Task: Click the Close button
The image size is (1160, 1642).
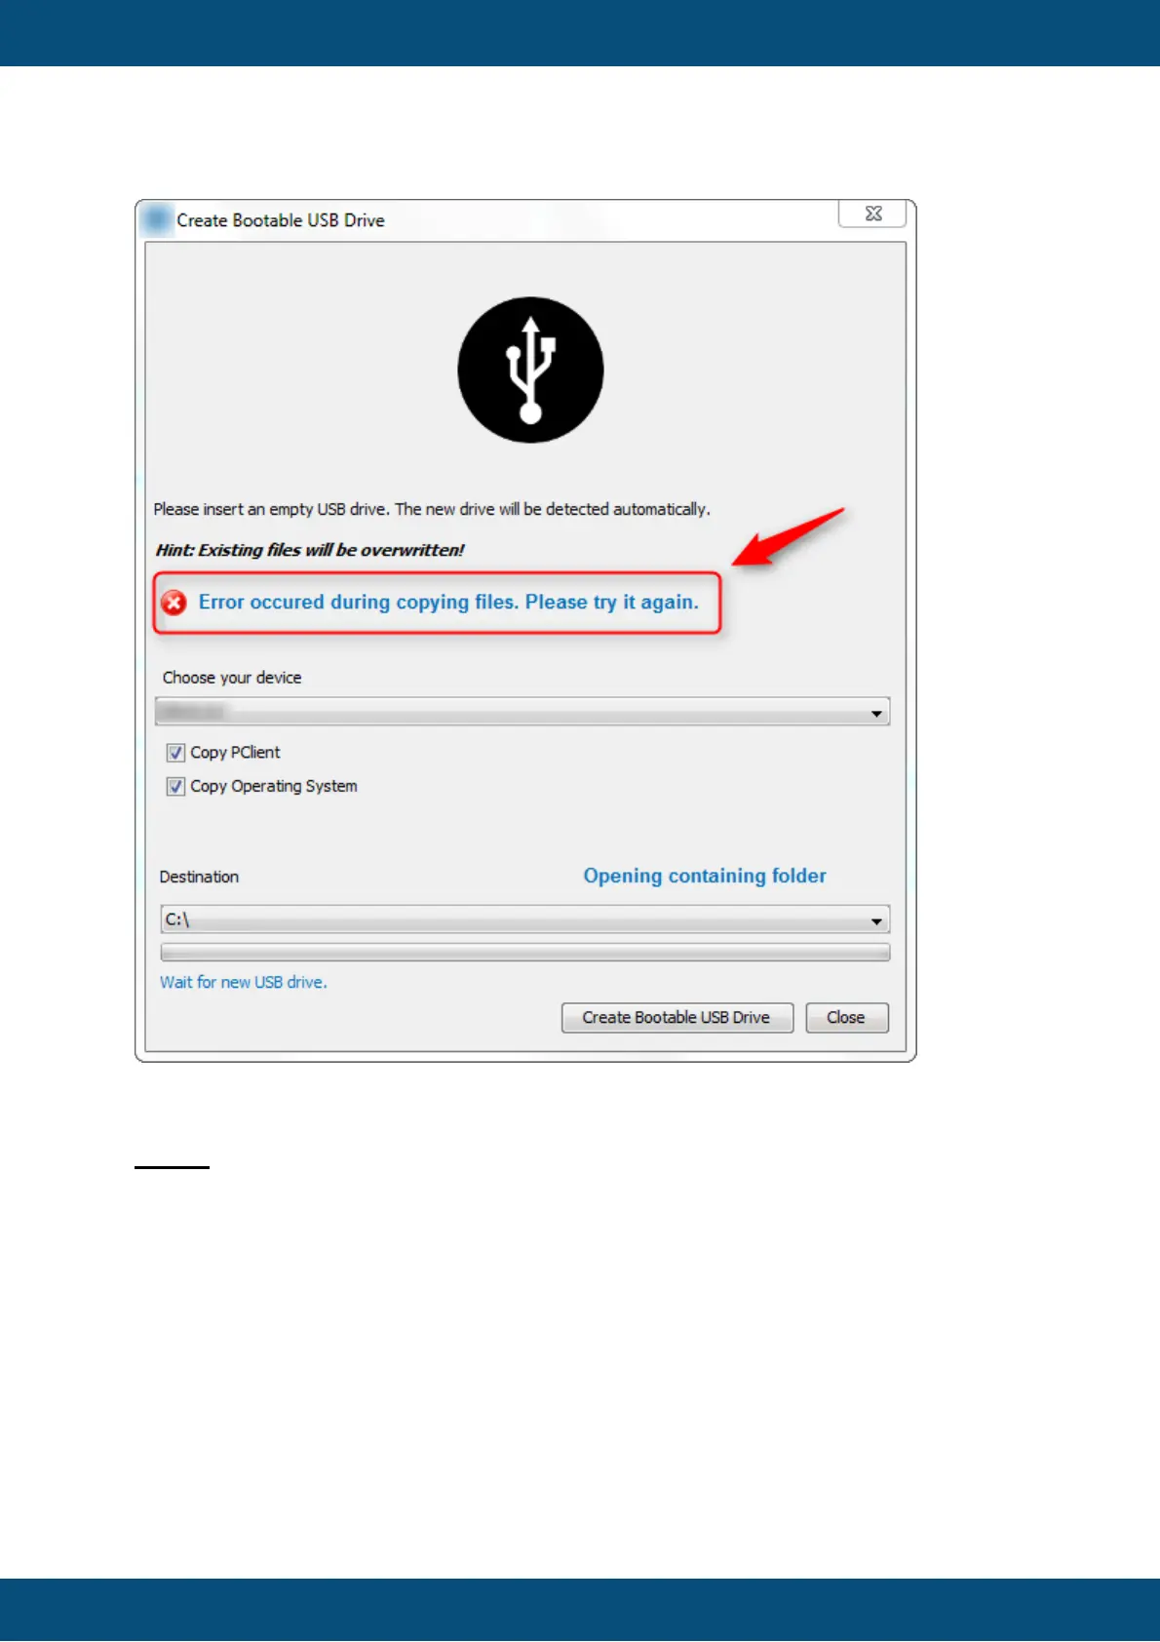Action: click(x=847, y=1018)
